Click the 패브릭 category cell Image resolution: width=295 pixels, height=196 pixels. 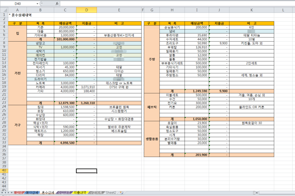[152, 107]
